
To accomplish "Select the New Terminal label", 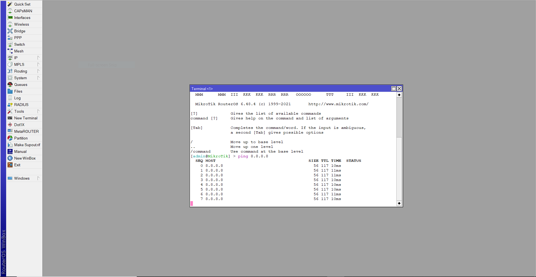I will [x=26, y=118].
